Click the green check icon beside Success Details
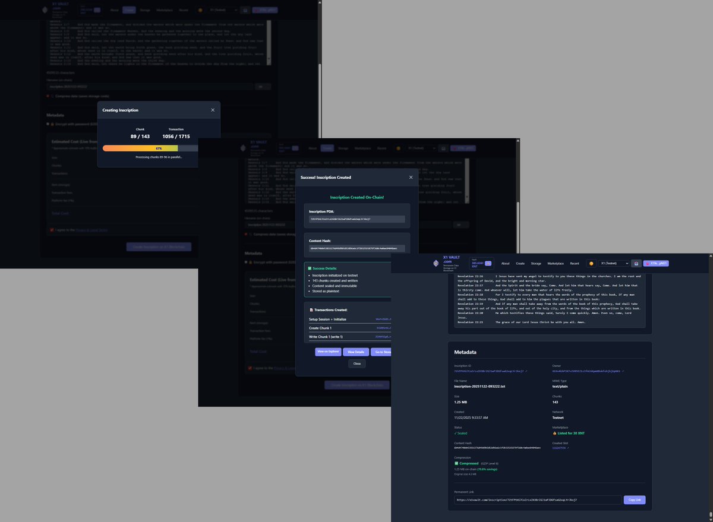 pos(310,268)
